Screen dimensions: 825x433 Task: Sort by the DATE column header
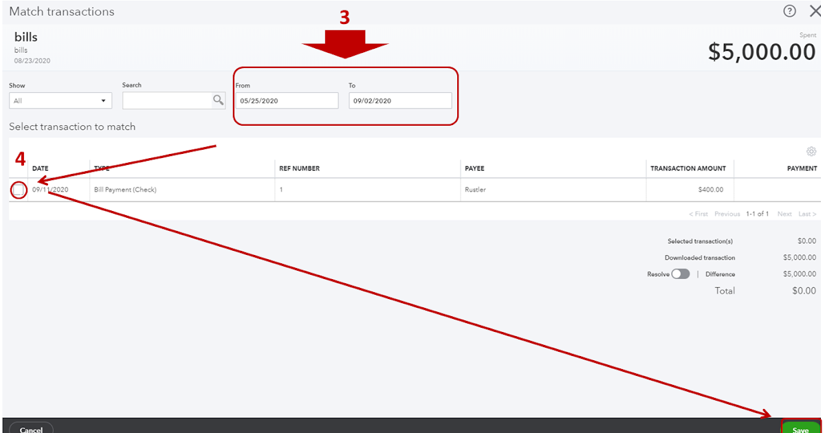coord(40,168)
